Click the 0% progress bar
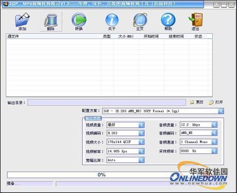This screenshot has height=193, width=237. coord(101,175)
